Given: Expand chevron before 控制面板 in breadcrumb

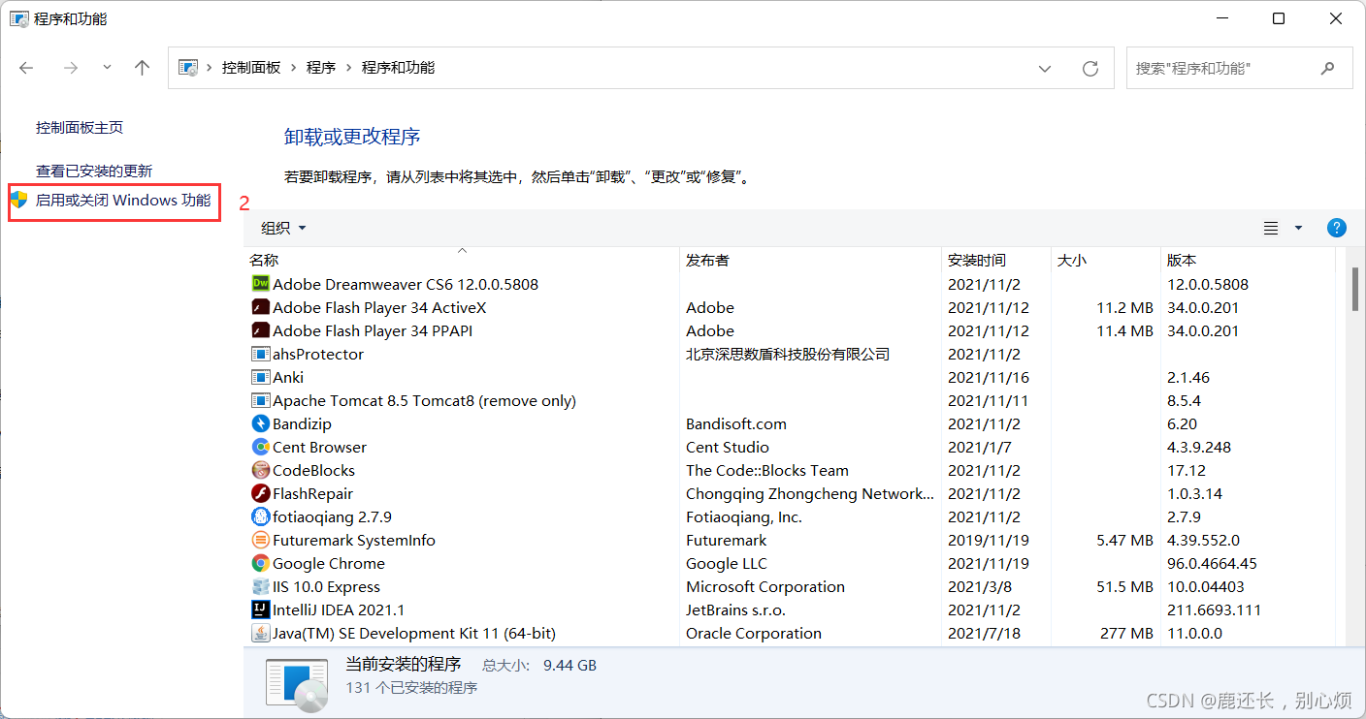Looking at the screenshot, I should 211,68.
